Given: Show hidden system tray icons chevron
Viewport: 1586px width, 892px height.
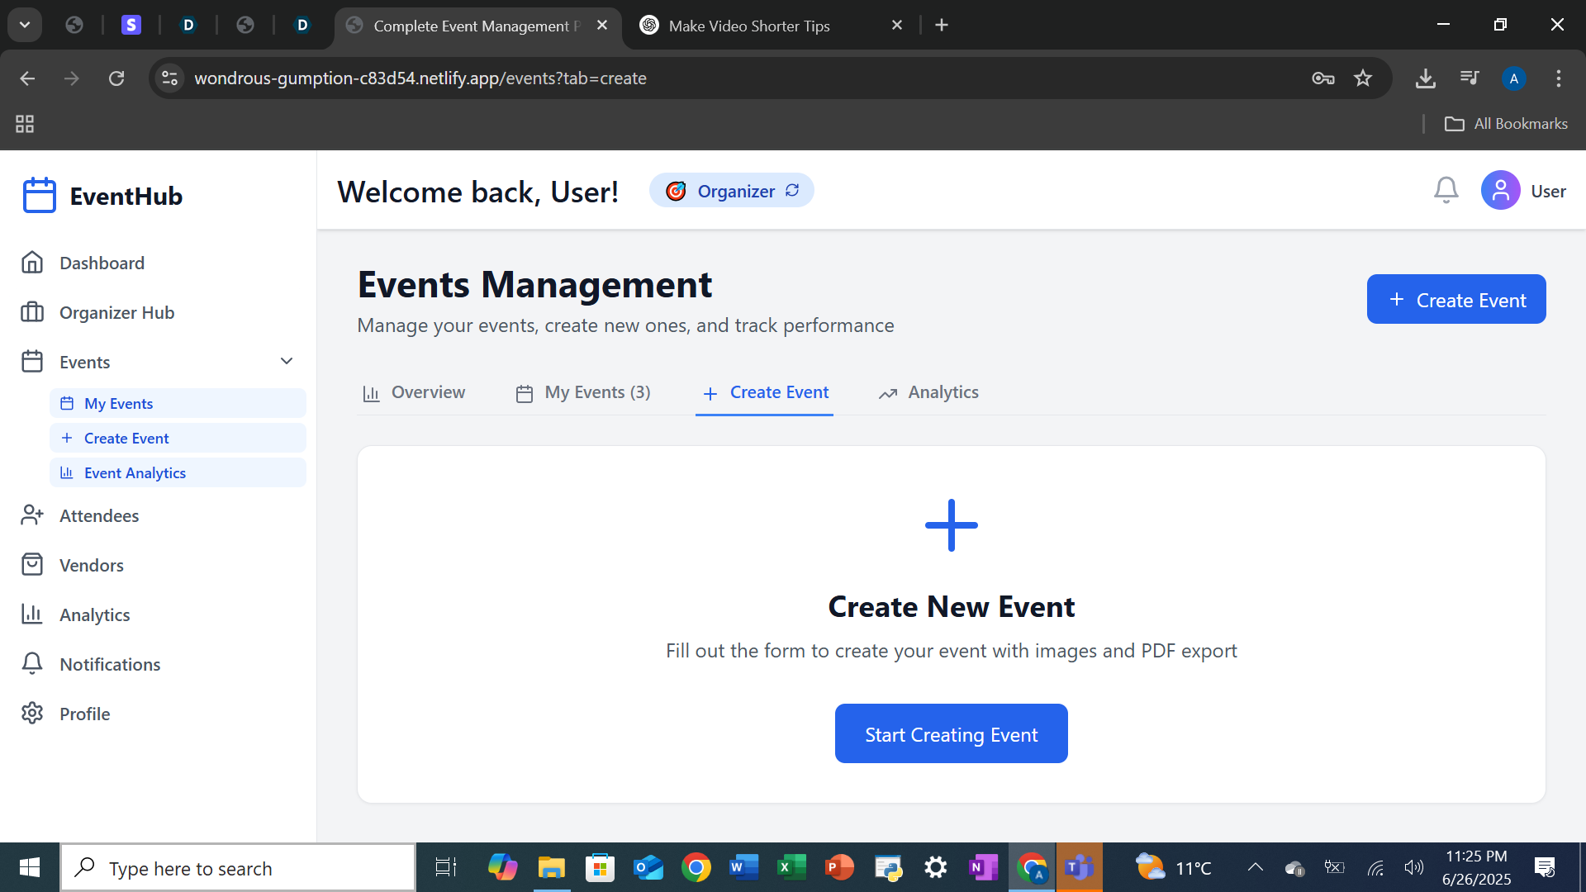Looking at the screenshot, I should [x=1255, y=867].
